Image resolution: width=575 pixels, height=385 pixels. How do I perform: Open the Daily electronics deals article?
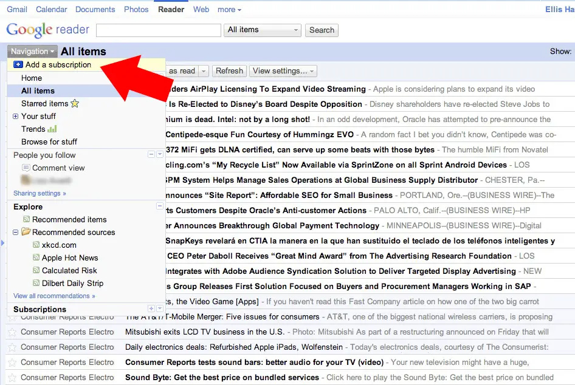234,347
